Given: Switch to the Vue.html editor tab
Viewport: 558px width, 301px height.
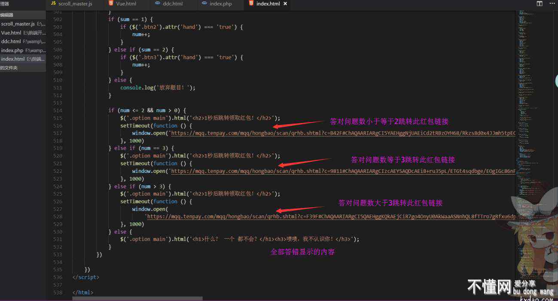Looking at the screenshot, I should (122, 3).
